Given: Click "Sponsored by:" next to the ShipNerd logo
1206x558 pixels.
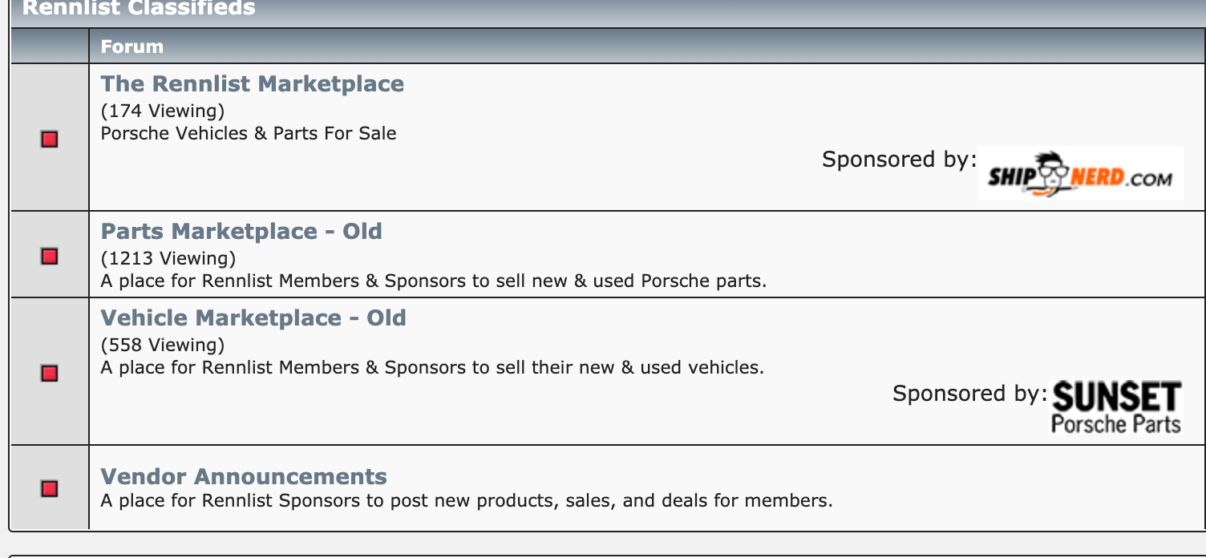Looking at the screenshot, I should click(x=899, y=160).
